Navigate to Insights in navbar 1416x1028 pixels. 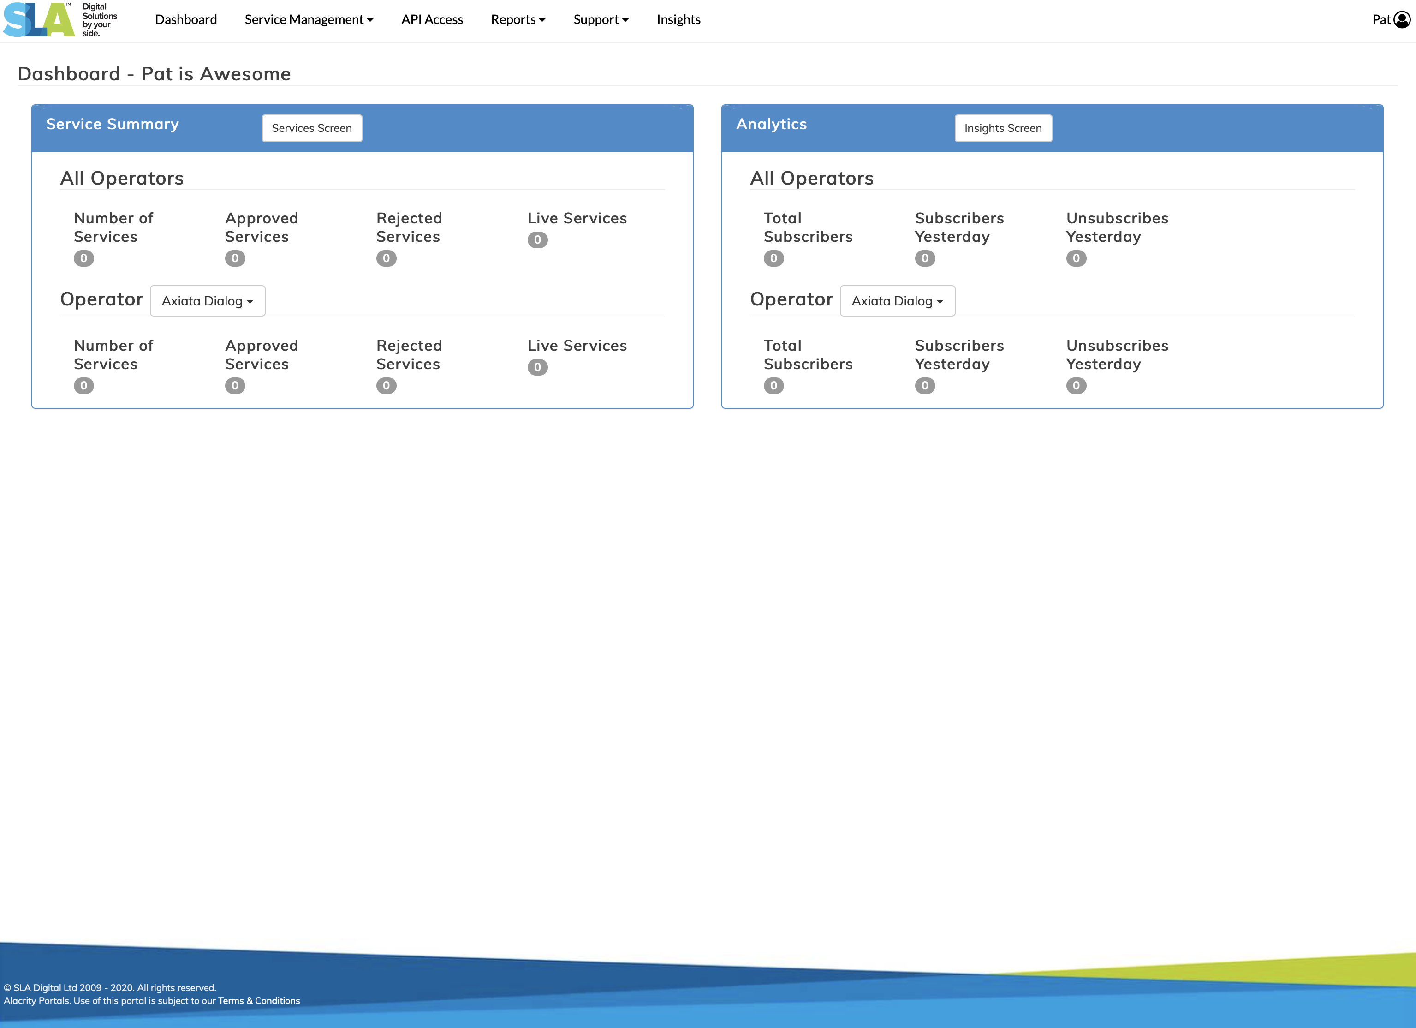(x=678, y=19)
